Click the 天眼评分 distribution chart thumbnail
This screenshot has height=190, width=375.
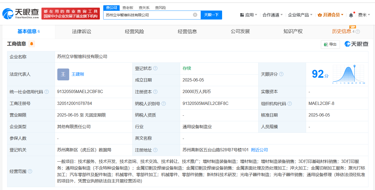pos(348,74)
